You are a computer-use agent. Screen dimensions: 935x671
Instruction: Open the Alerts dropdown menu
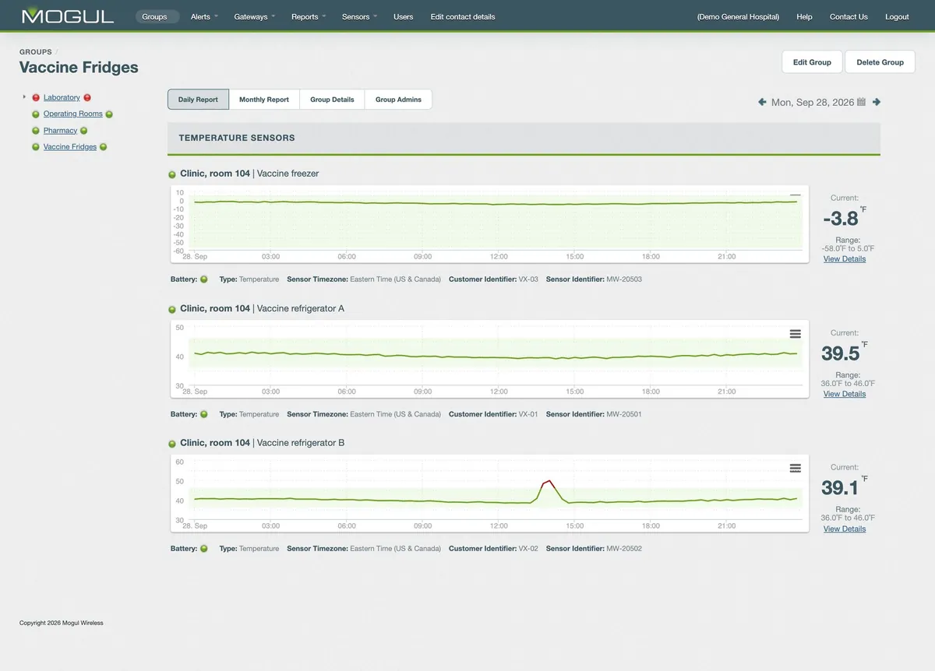(x=204, y=16)
